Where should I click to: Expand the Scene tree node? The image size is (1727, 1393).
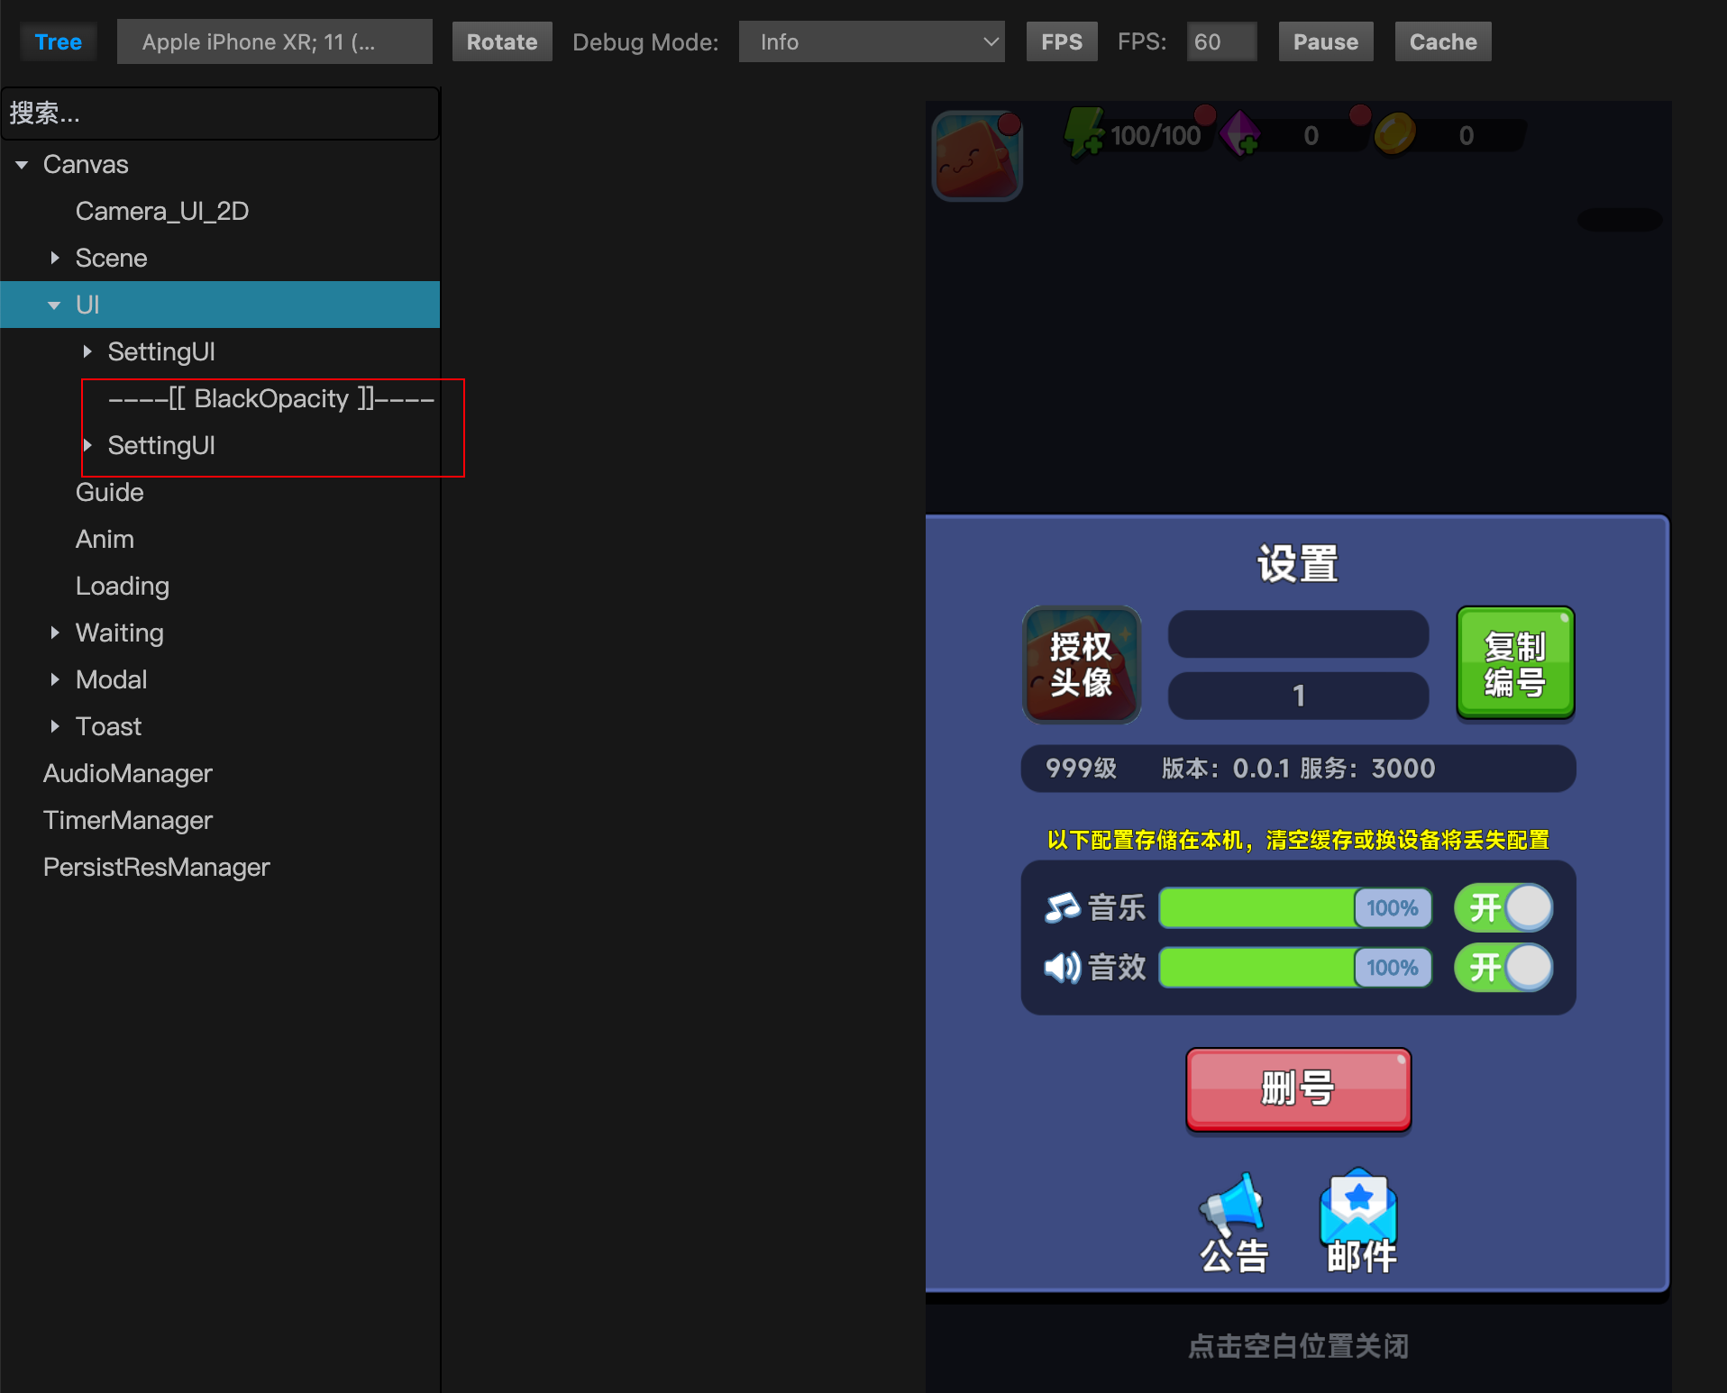55,258
